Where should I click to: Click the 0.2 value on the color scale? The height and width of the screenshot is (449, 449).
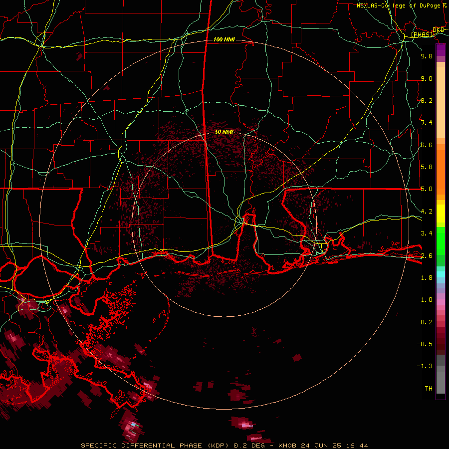click(x=427, y=322)
